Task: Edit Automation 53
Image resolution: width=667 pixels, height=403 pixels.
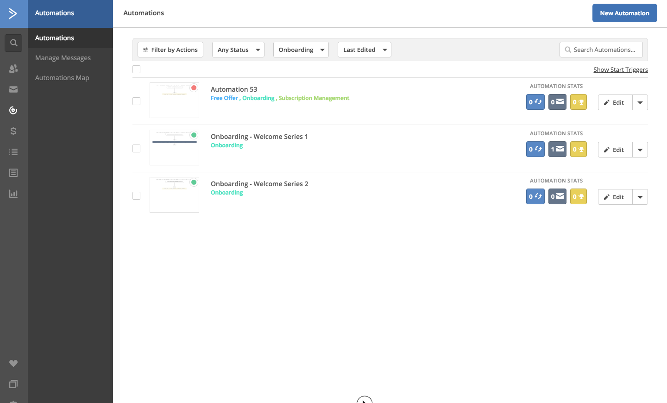Action: click(x=615, y=102)
